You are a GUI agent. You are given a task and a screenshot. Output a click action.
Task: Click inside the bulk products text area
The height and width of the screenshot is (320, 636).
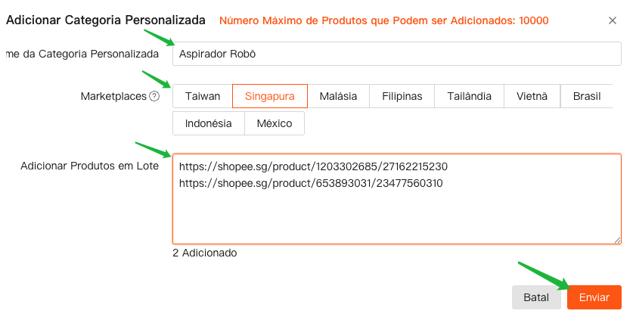click(396, 216)
